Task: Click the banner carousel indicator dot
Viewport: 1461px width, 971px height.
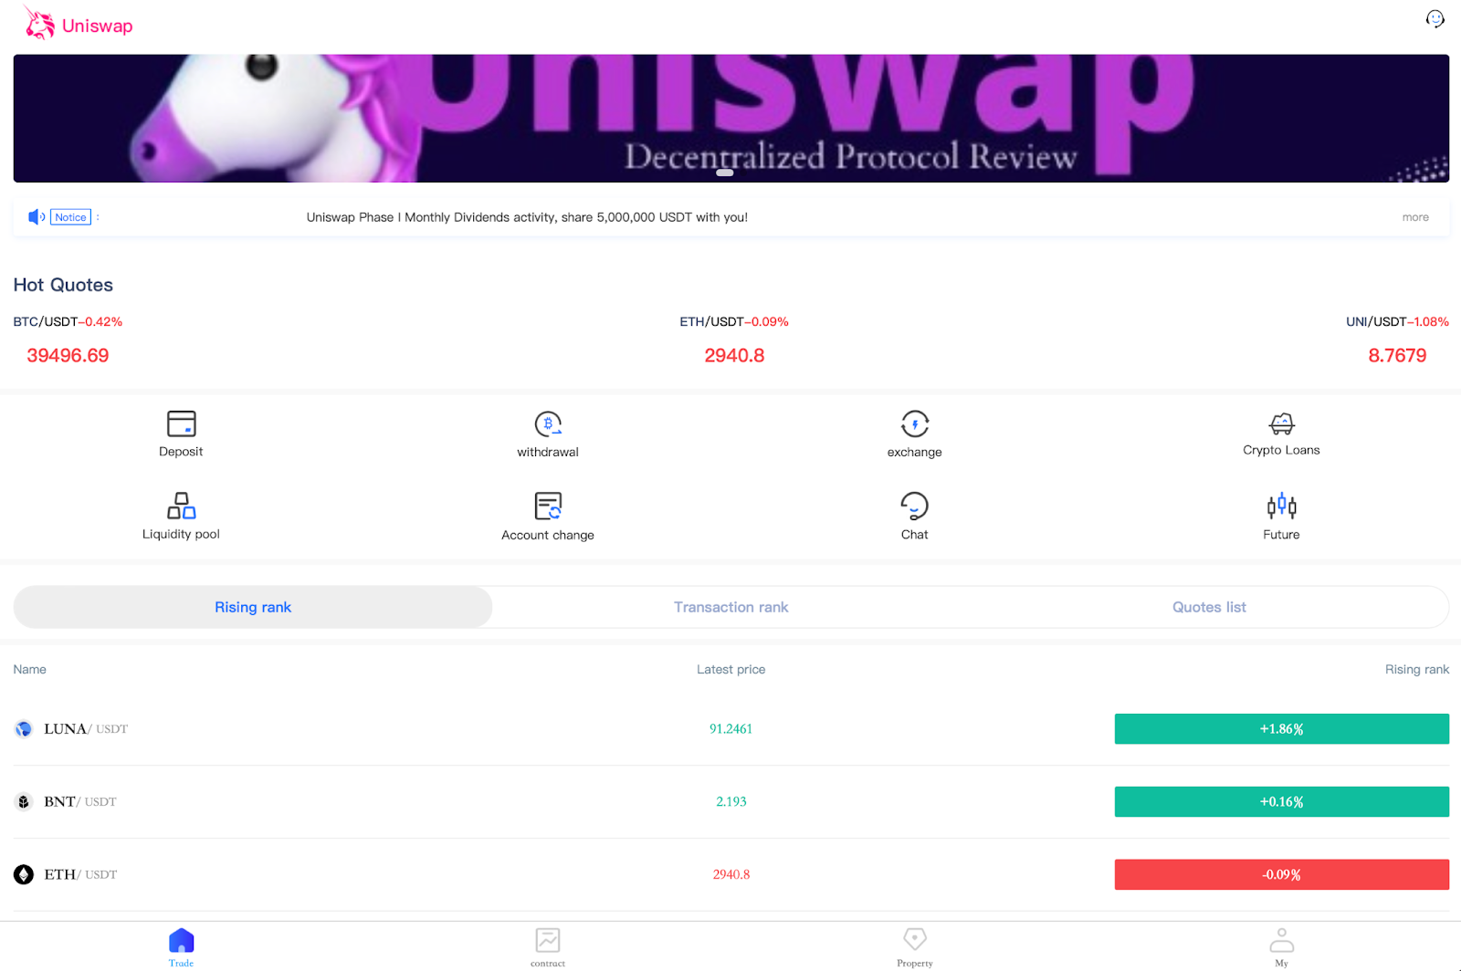Action: point(725,172)
